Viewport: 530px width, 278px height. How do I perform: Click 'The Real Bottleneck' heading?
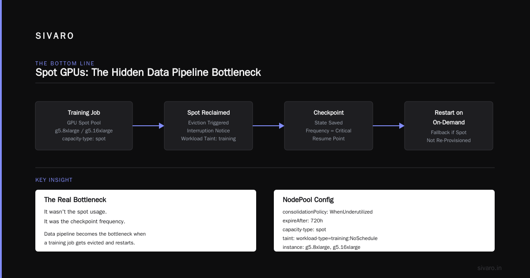pos(75,200)
